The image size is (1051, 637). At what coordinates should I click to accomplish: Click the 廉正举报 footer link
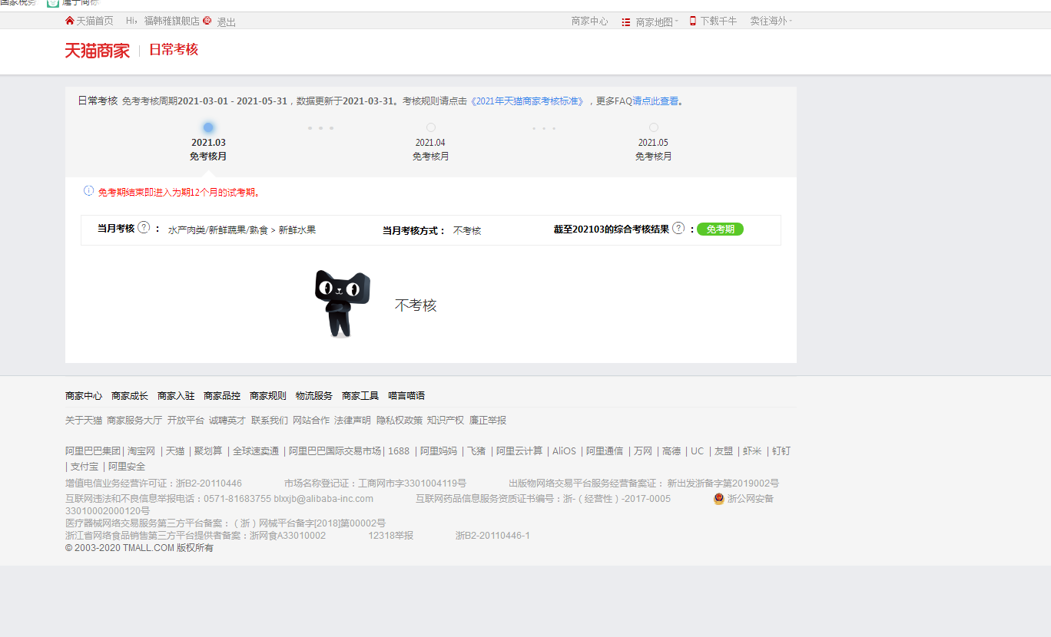click(x=488, y=421)
